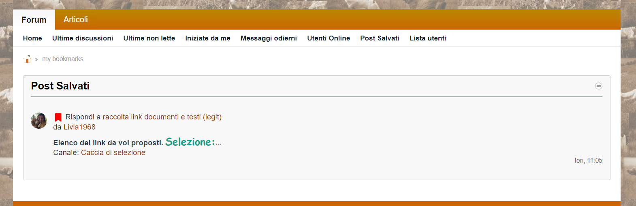Switch to the Forum tab
Screen dimensions: 636x206
(34, 20)
